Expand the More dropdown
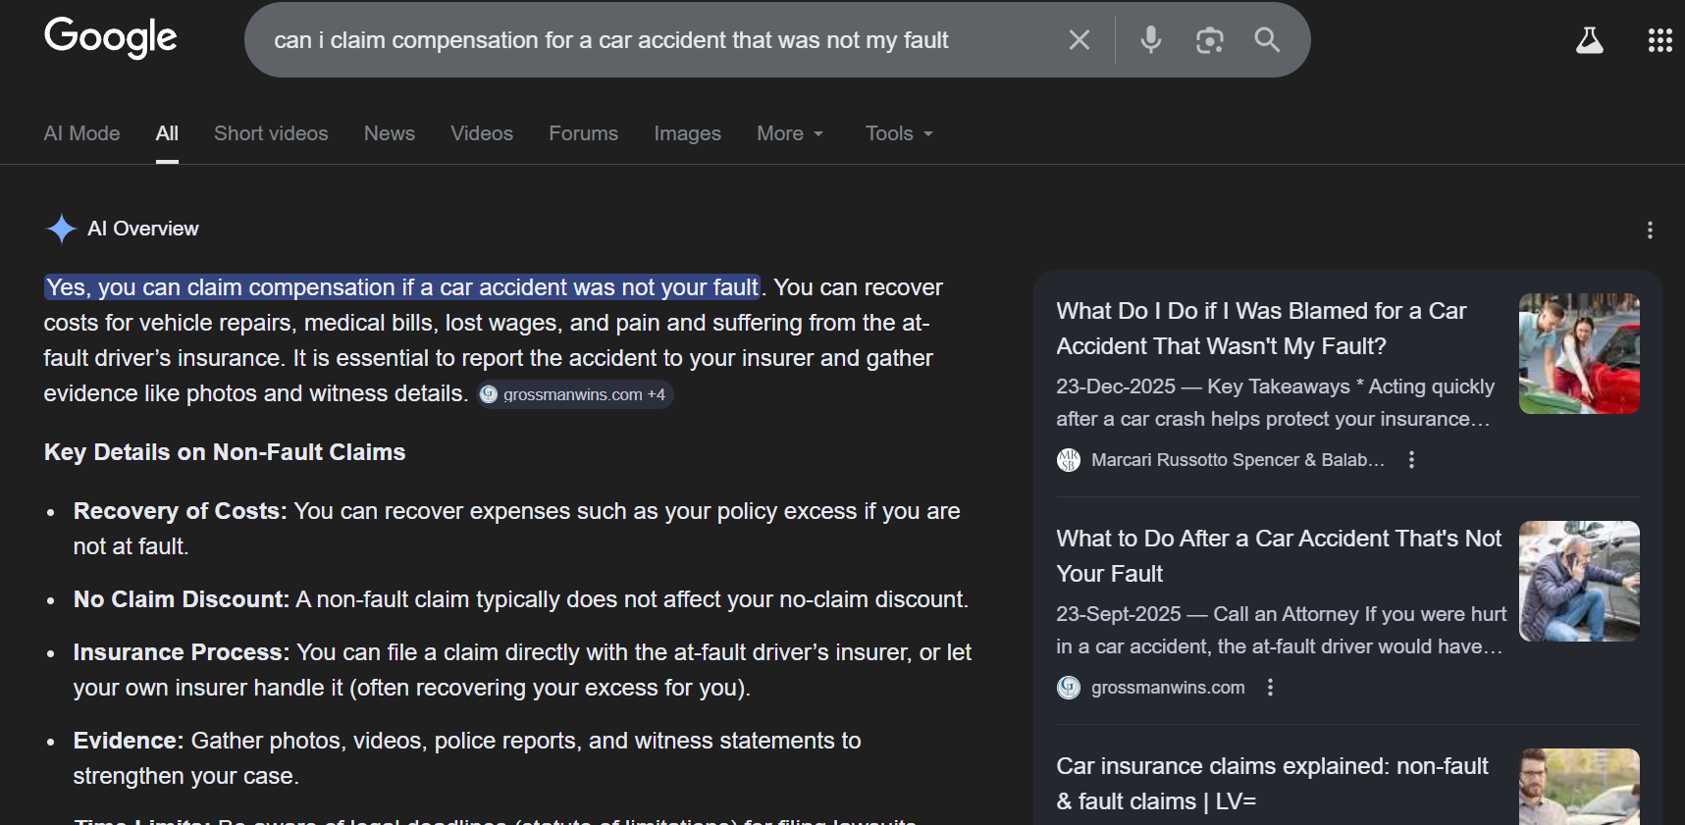Image resolution: width=1685 pixels, height=825 pixels. pyautogui.click(x=790, y=133)
